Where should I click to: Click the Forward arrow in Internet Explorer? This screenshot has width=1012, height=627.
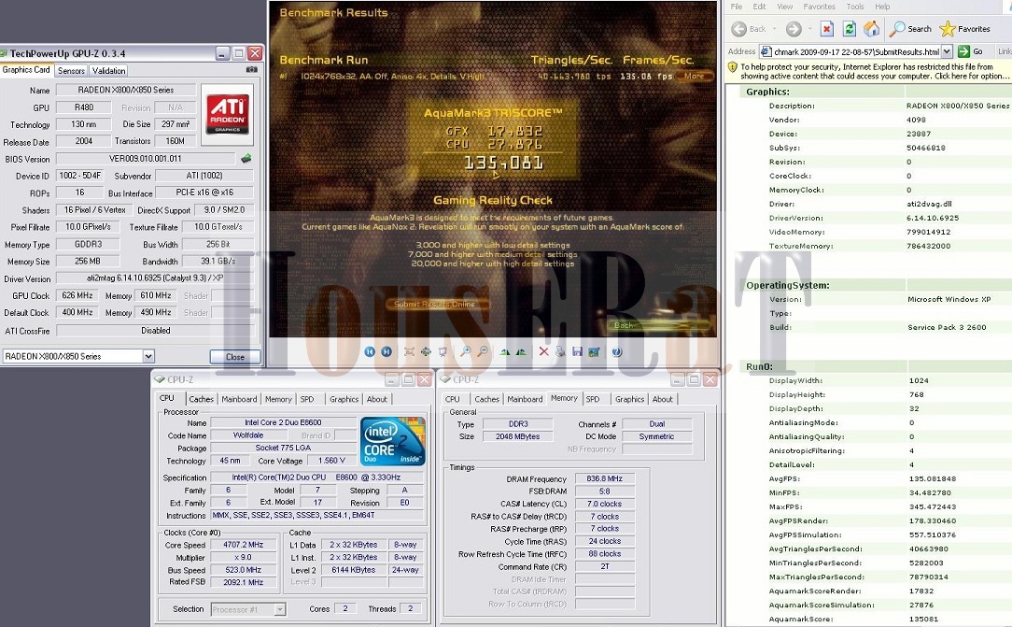[794, 28]
